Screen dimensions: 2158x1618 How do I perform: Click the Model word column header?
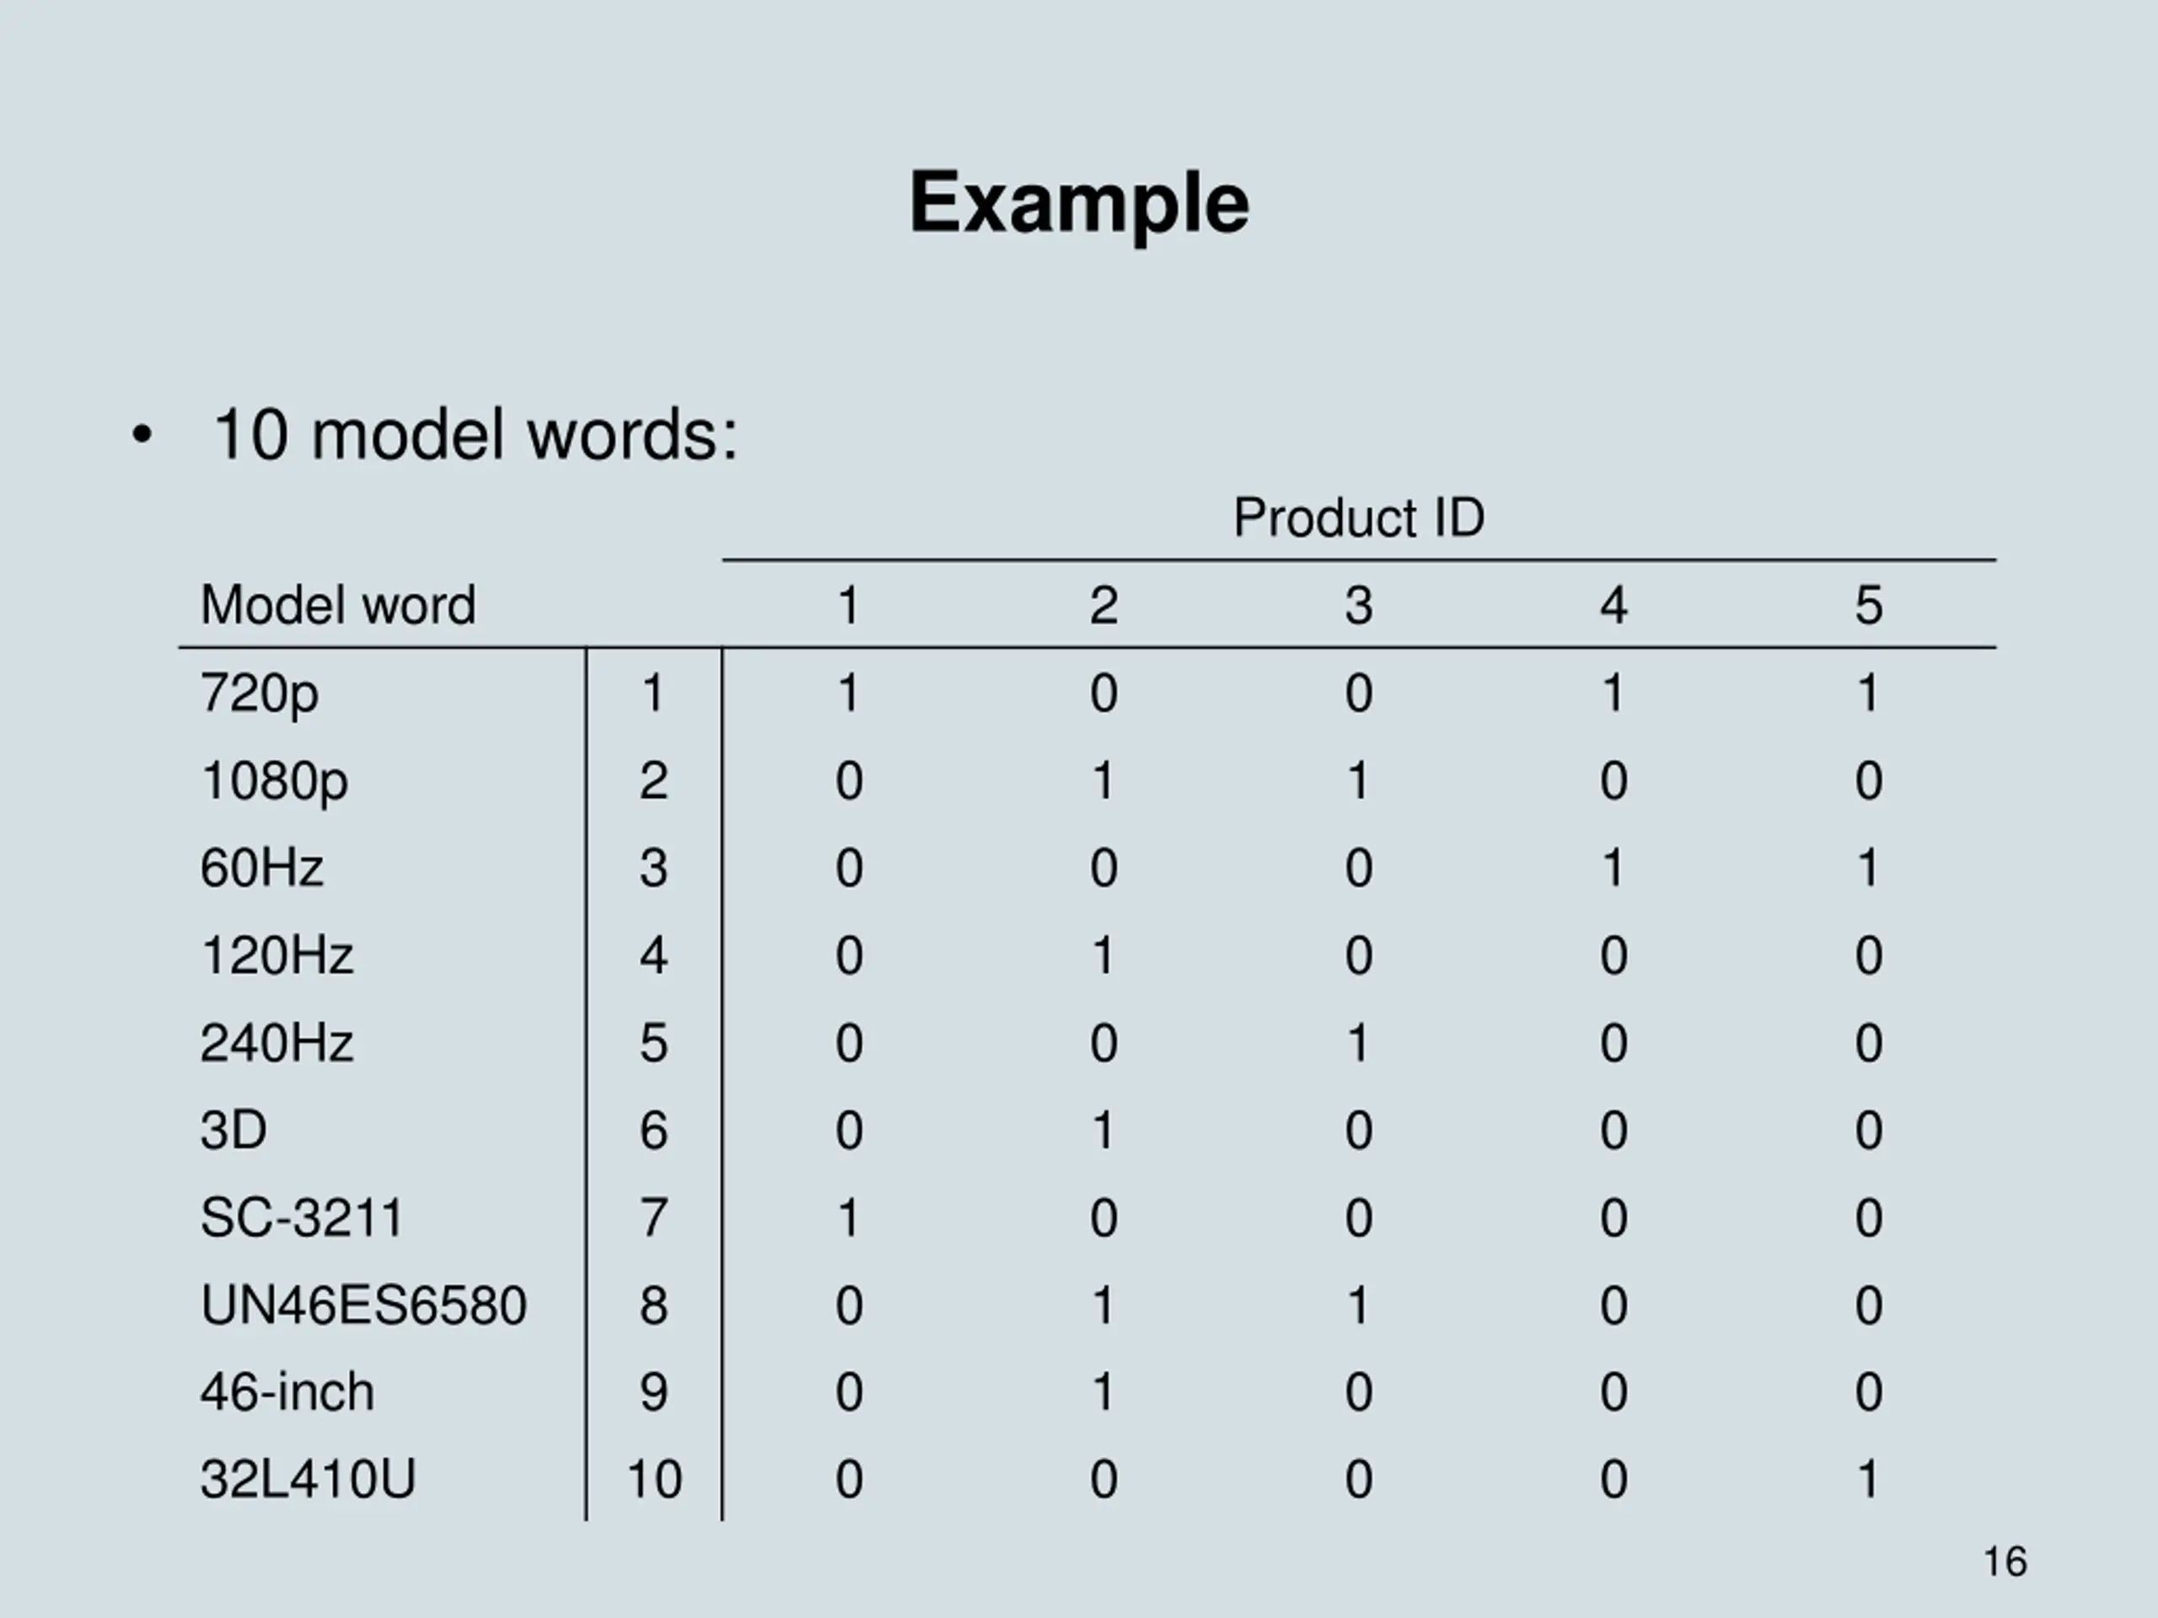[337, 605]
